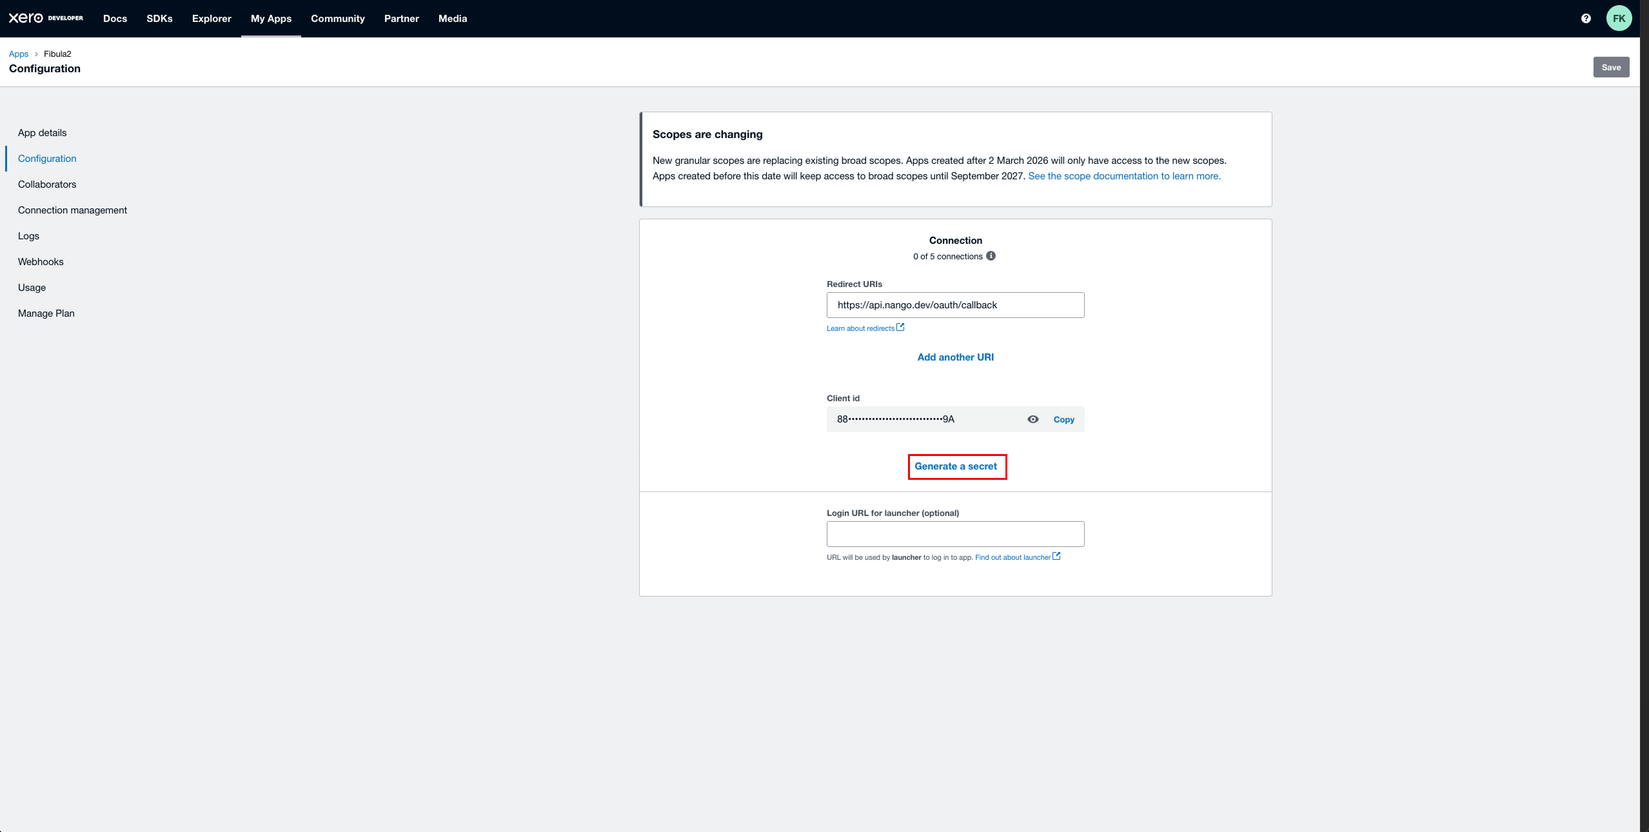Click the Xero Developer logo
Viewport: 1649px width, 832px height.
click(46, 18)
